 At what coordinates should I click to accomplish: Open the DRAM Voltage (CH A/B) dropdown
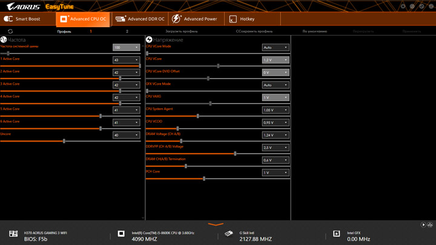click(x=276, y=135)
